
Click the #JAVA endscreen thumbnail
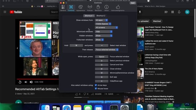click(36, 30)
